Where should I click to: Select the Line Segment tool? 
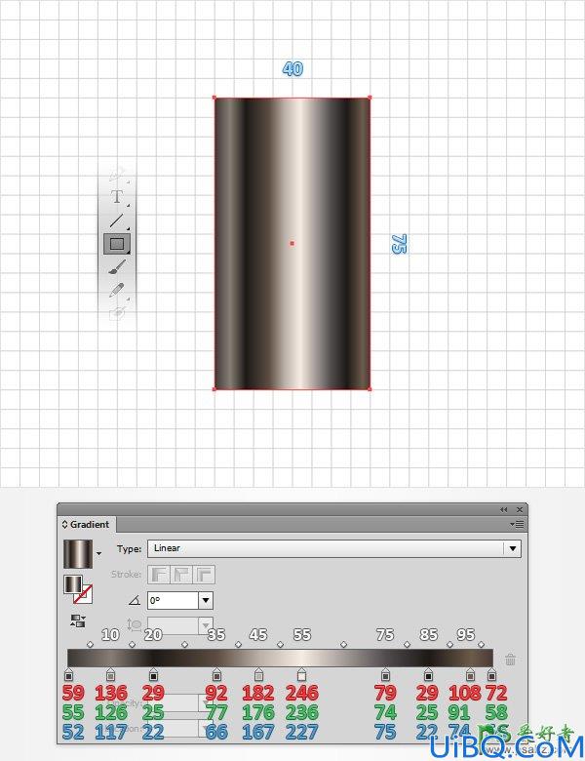coord(116,220)
